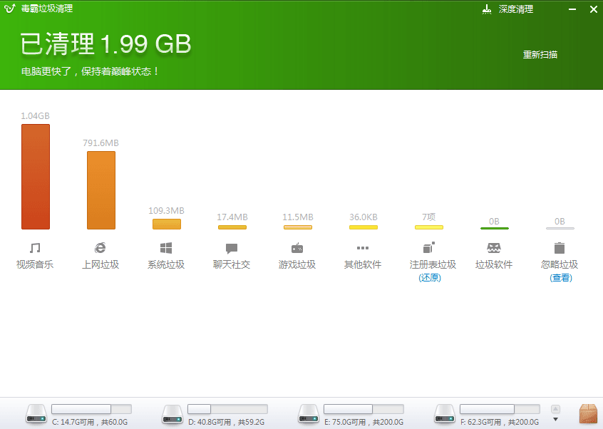Click the orange 上网垃圾 791.6MB bar

pos(100,190)
